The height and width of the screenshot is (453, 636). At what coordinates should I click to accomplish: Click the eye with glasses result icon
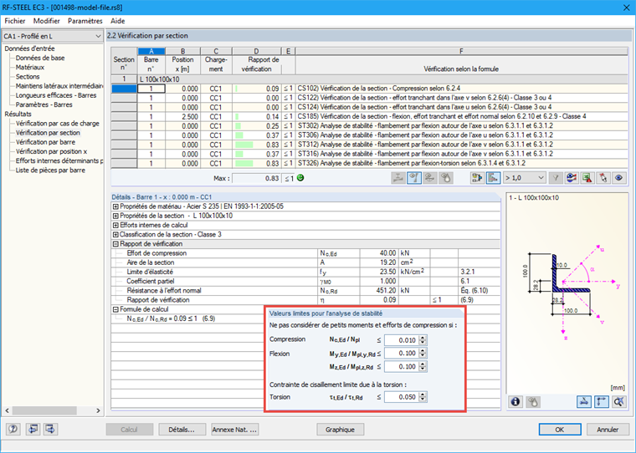[x=429, y=178]
